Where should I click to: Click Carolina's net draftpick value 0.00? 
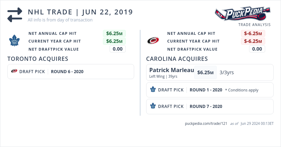[x=257, y=49]
